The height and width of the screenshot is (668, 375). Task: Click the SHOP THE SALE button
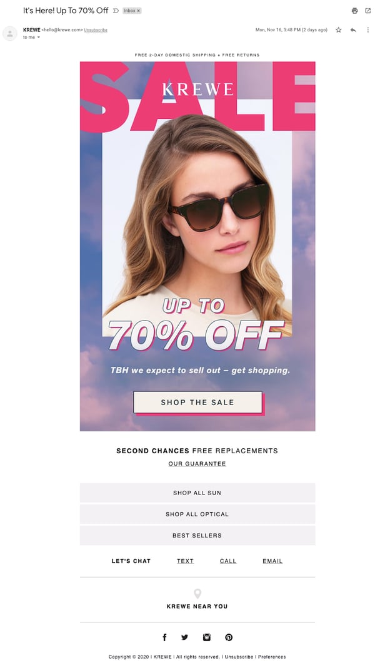point(197,402)
